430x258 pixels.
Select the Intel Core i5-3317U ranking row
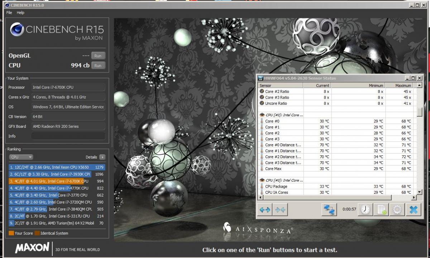[57, 216]
